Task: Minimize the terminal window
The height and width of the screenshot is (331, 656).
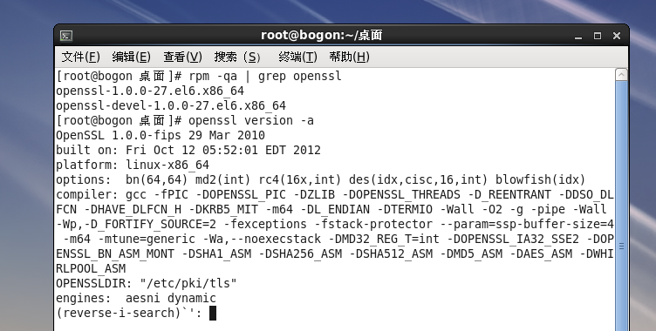Action: click(x=578, y=37)
